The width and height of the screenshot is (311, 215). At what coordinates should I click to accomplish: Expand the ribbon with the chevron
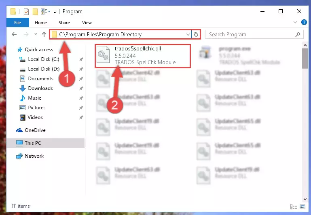pos(295,22)
